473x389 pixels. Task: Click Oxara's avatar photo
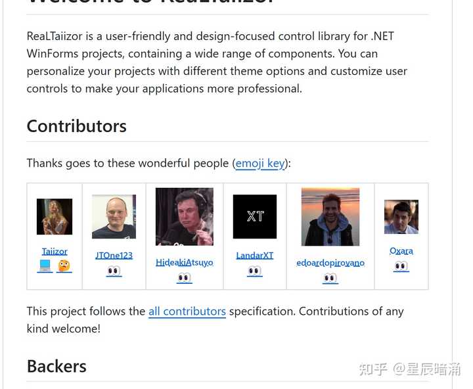[x=401, y=217]
